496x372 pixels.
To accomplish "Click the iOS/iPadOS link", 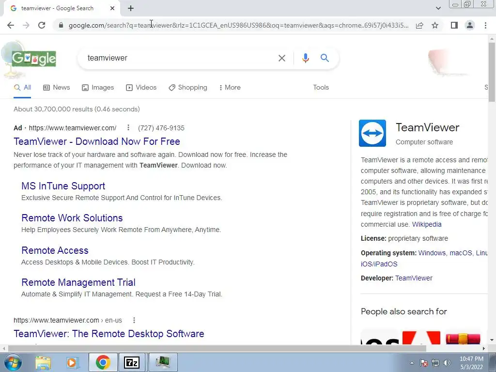I will tap(379, 264).
